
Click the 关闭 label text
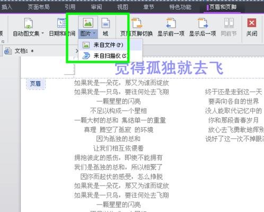(252, 33)
